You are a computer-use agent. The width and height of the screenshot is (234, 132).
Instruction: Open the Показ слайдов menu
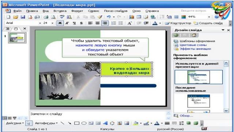(116, 11)
